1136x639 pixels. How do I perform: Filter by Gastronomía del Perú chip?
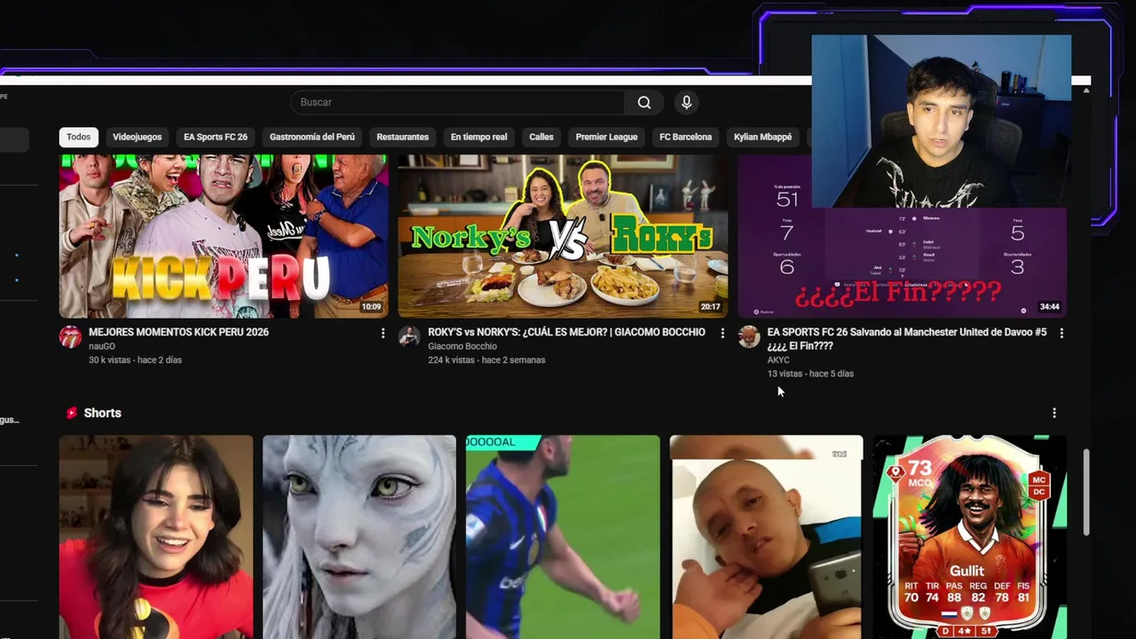point(312,137)
